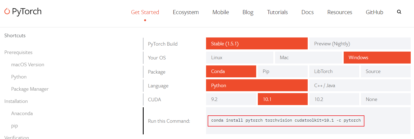Jump to Verification shortcut
Image resolution: width=414 pixels, height=139 pixels.
click(x=17, y=137)
